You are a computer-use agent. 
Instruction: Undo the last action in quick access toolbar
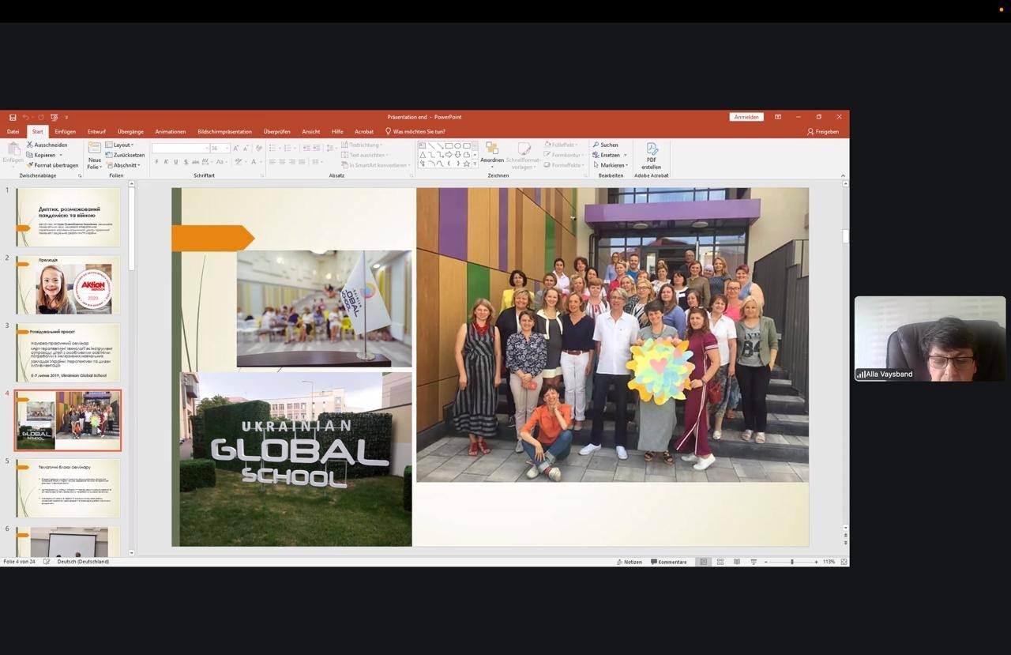tap(25, 117)
